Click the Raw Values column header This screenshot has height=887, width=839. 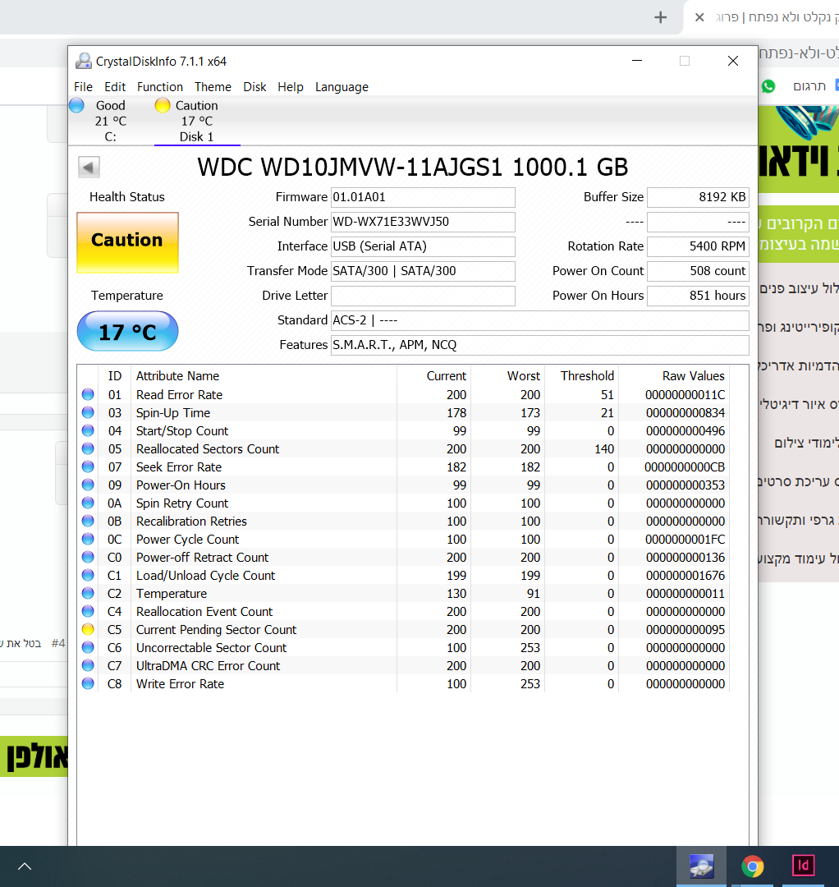point(673,376)
